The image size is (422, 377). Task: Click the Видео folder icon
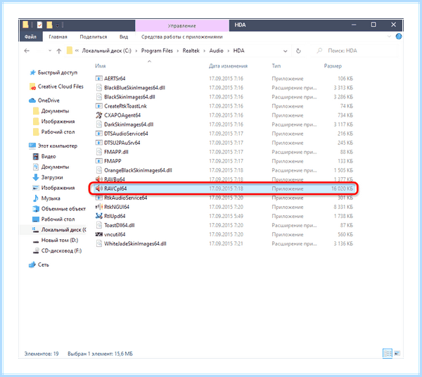tap(36, 156)
